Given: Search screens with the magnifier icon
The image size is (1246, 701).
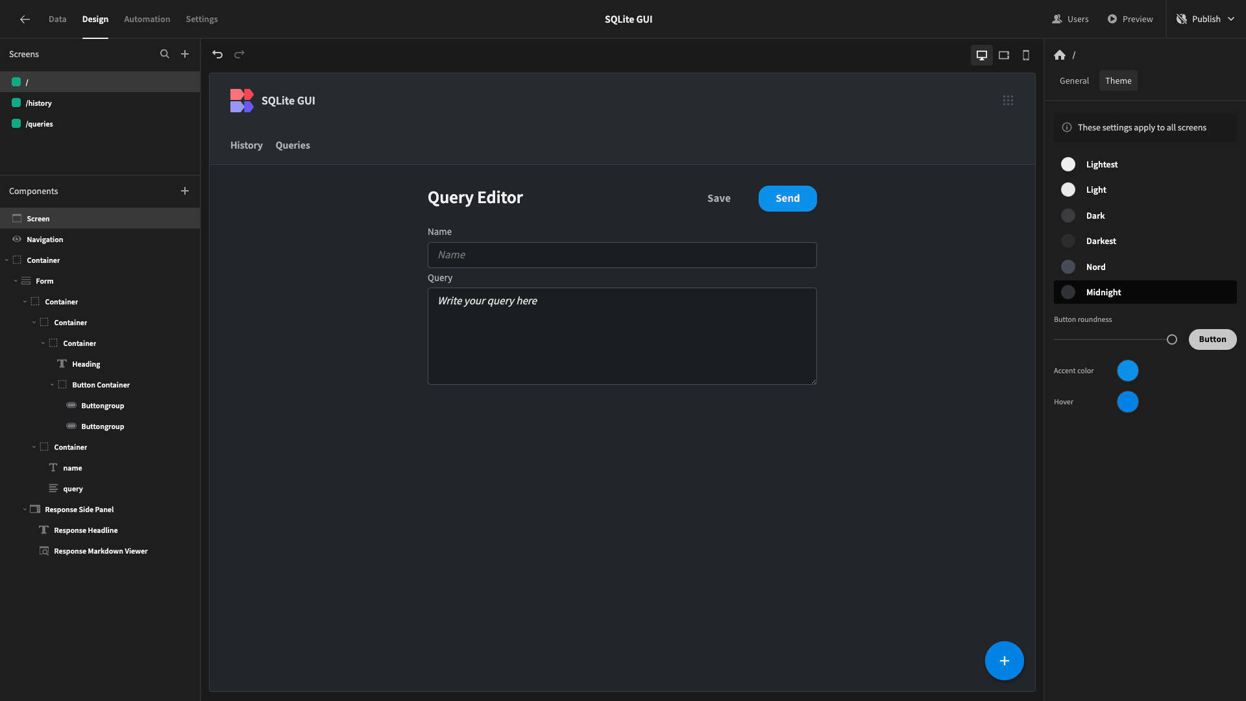Looking at the screenshot, I should (x=165, y=55).
